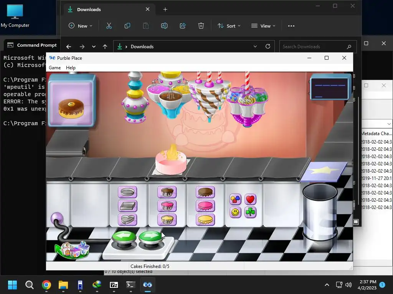Click Purble Place taskbar icon
393x294 pixels.
pos(148,285)
